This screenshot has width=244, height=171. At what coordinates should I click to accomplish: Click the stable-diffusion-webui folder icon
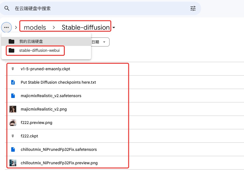coord(11,51)
